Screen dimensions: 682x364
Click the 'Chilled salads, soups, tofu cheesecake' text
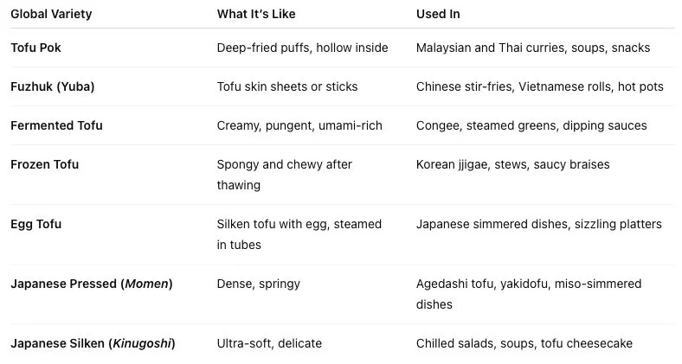[x=524, y=343]
